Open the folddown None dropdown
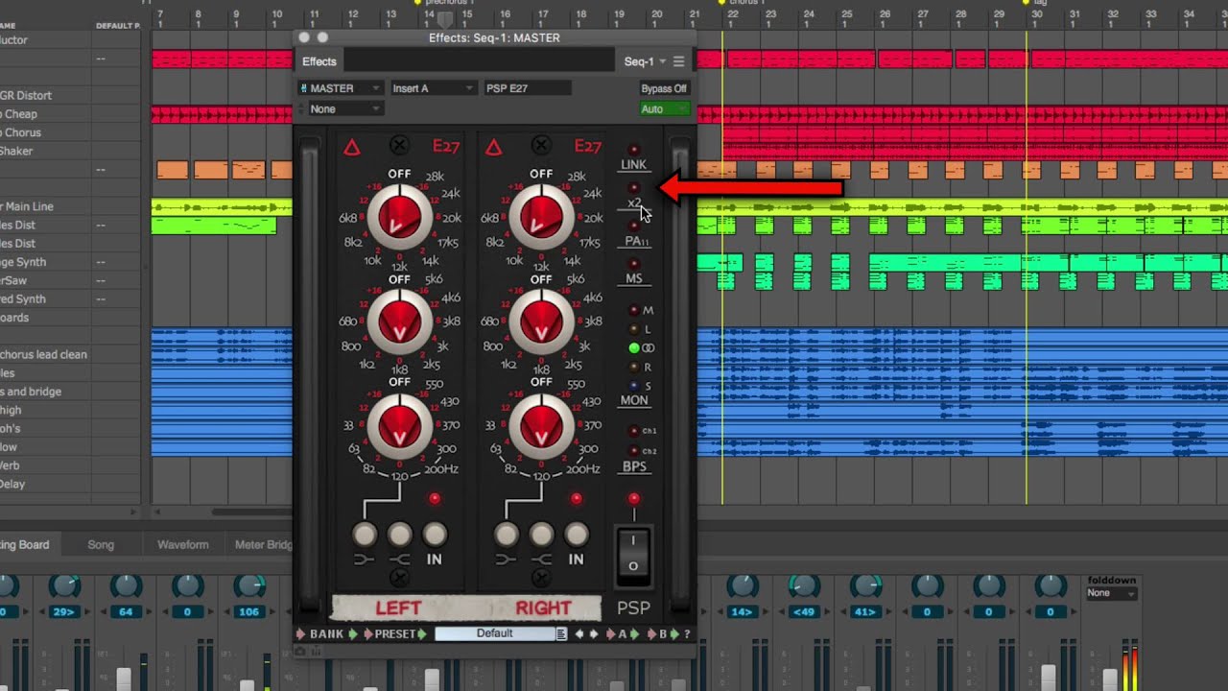The height and width of the screenshot is (691, 1228). pyautogui.click(x=1111, y=593)
